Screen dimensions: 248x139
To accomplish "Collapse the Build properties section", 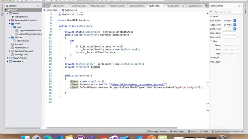I will click(x=211, y=17).
